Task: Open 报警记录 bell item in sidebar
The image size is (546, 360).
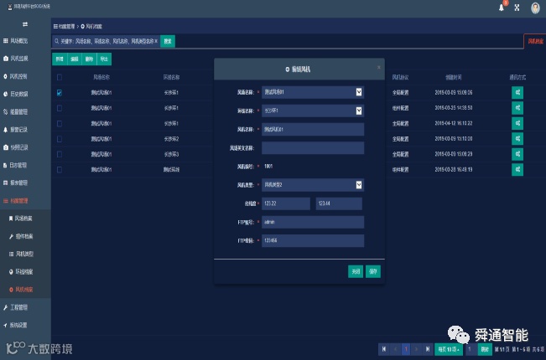Action: pyautogui.click(x=16, y=129)
